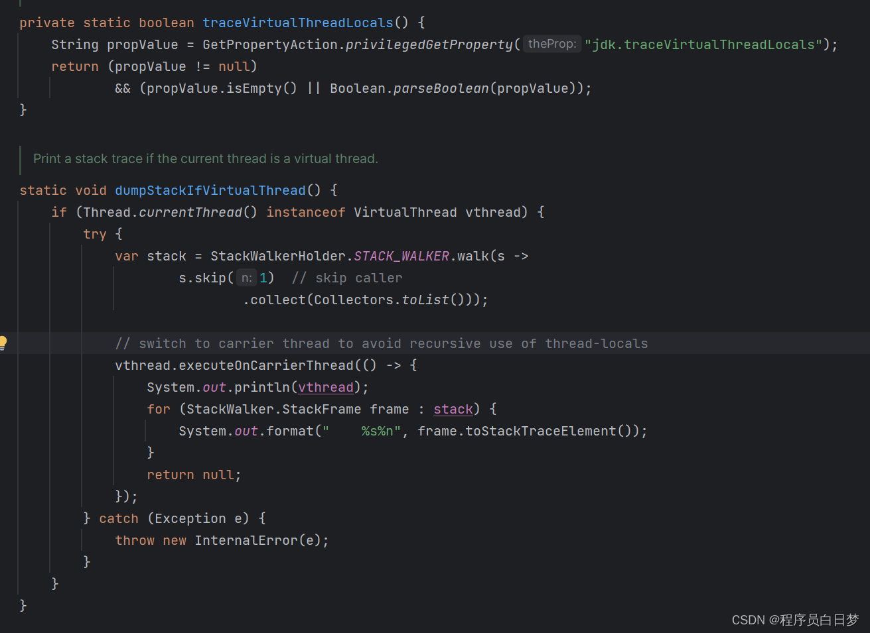Click the try keyword
The width and height of the screenshot is (870, 633).
tap(95, 234)
